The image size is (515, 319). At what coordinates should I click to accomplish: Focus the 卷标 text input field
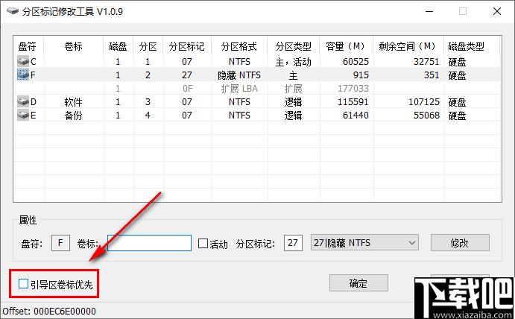point(150,243)
